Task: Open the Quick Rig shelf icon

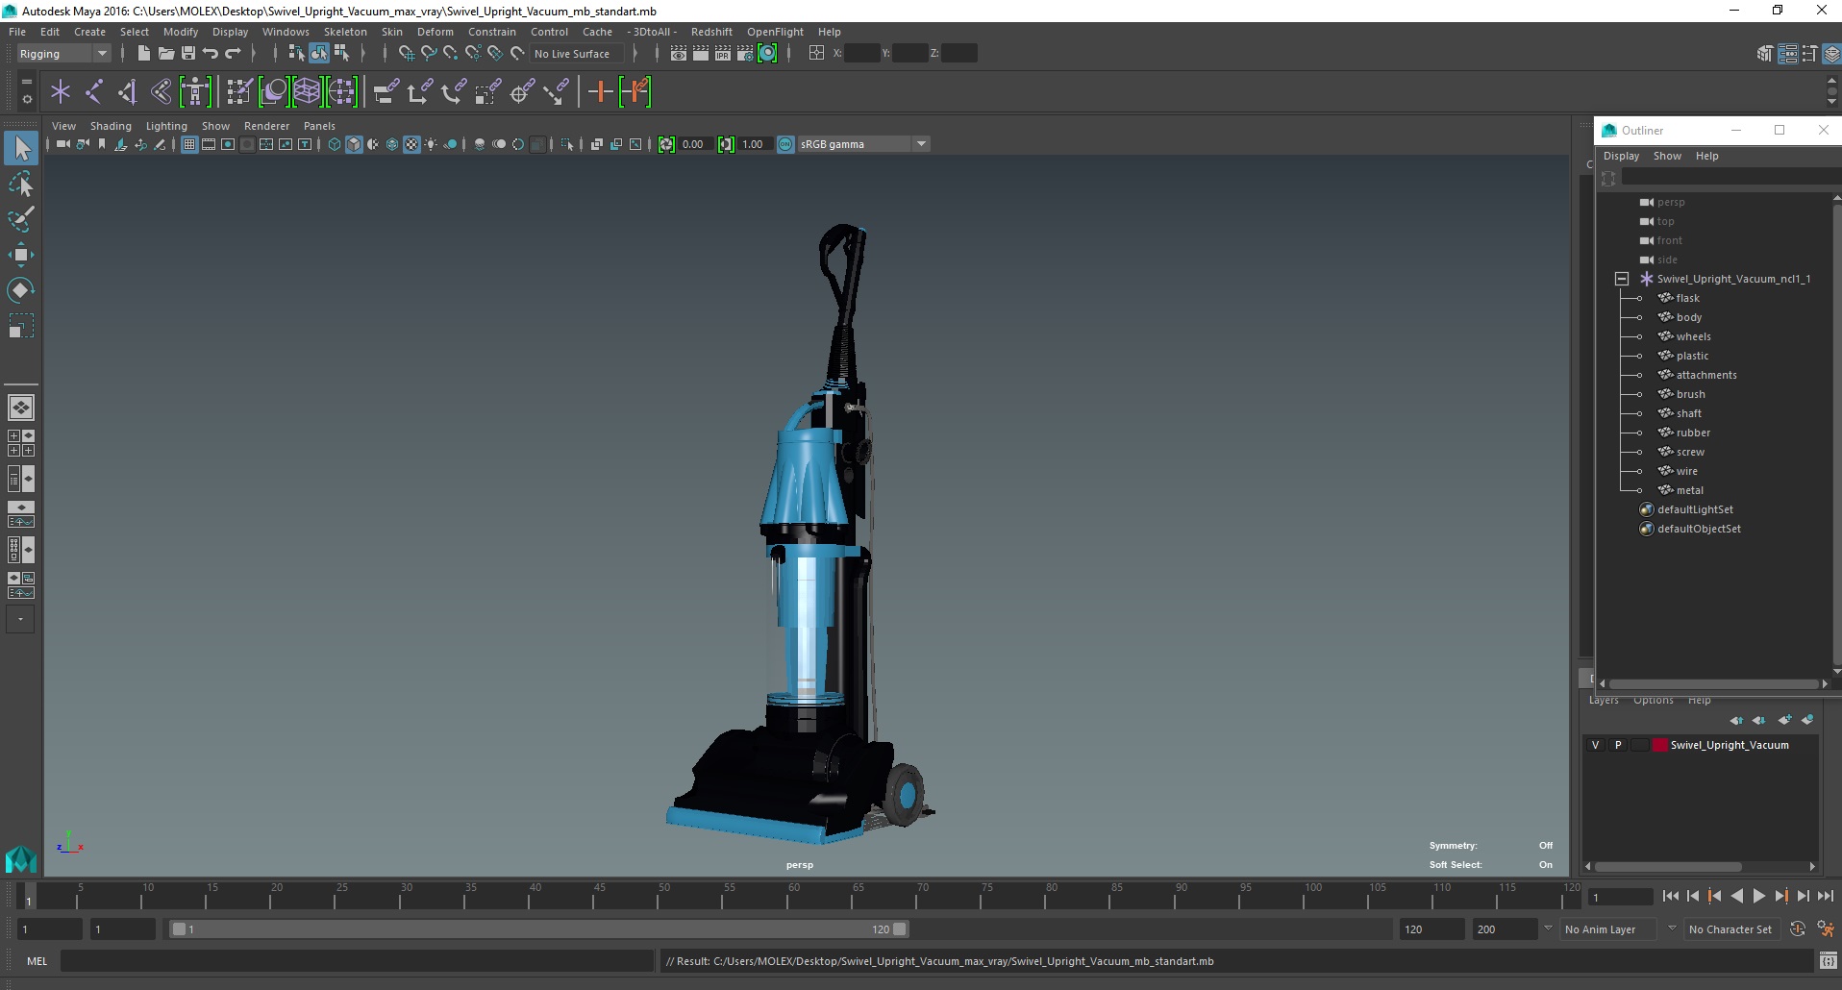Action: tap(195, 92)
